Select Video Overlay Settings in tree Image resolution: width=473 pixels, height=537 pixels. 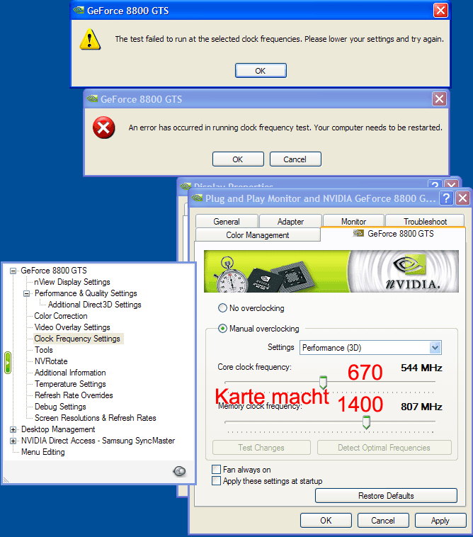pyautogui.click(x=72, y=327)
